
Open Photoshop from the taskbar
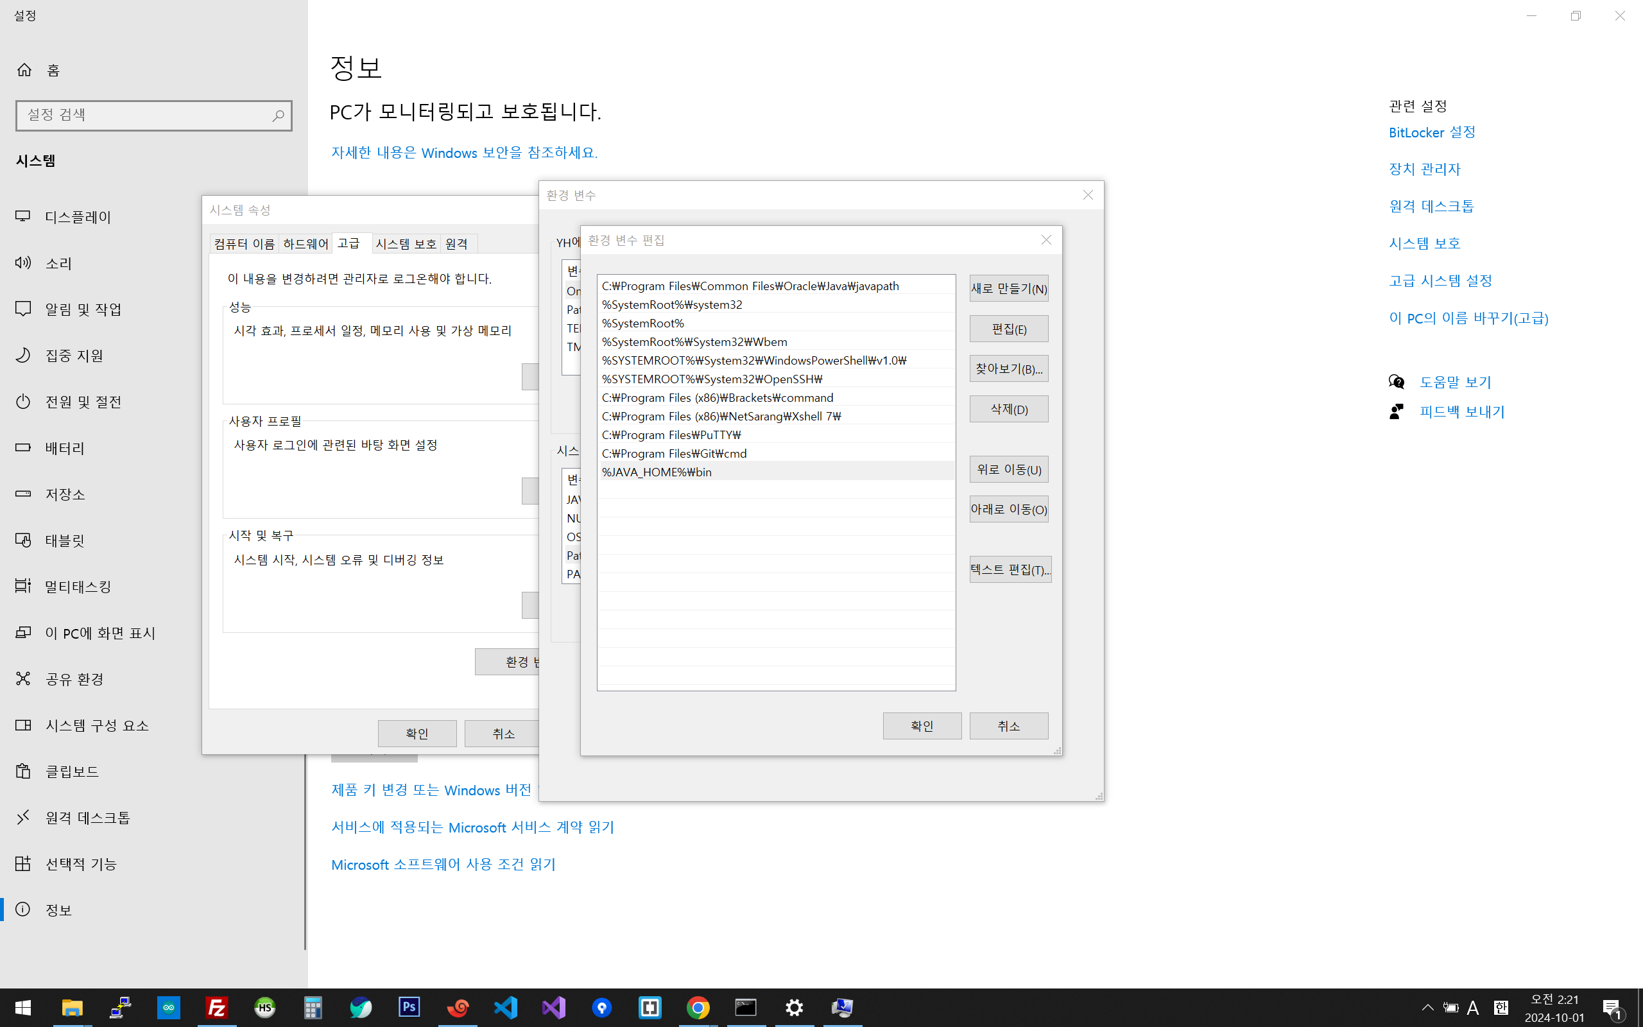click(x=409, y=1007)
